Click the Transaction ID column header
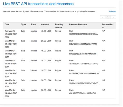123x107 pixels. (107, 26)
